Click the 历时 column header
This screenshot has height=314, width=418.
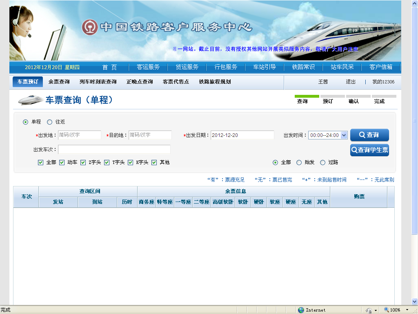(127, 202)
